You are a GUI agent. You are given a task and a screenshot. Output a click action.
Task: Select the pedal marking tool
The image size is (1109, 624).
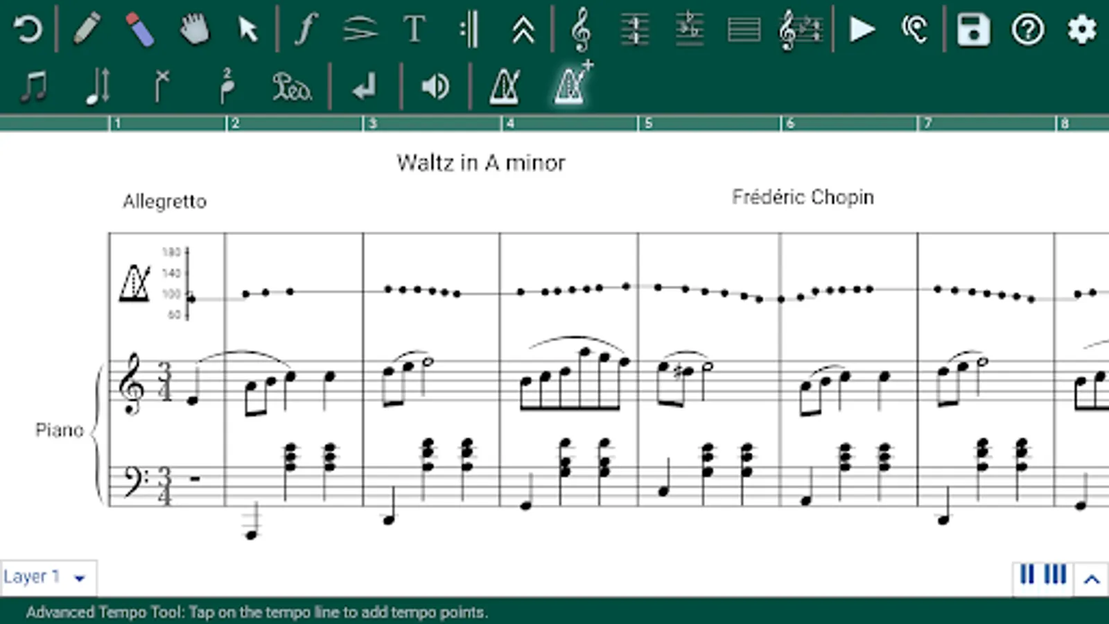coord(292,87)
